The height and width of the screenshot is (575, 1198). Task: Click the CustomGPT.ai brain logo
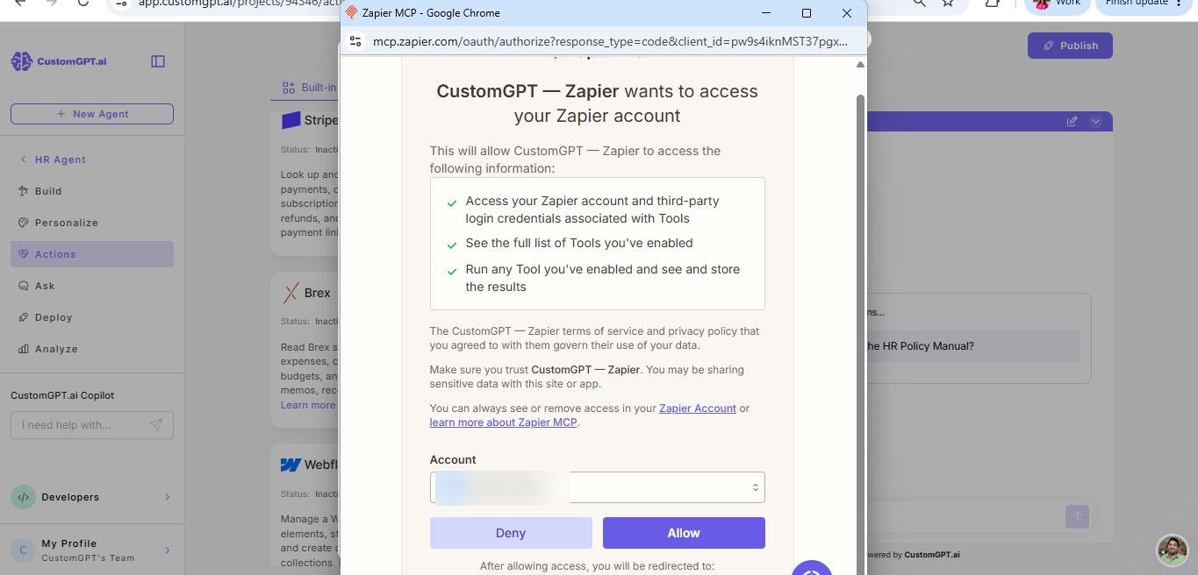tap(21, 61)
